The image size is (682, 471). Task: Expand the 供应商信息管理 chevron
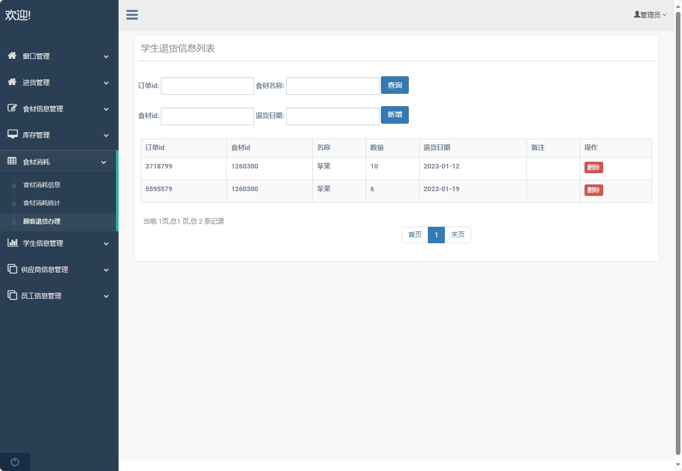click(x=106, y=270)
